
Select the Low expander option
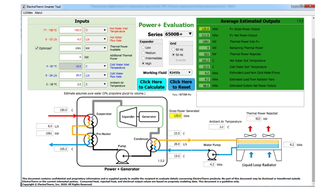click(x=143, y=48)
